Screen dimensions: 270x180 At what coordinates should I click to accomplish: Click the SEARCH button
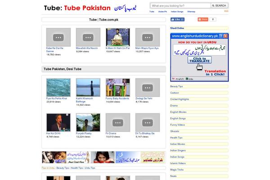tap(219, 6)
